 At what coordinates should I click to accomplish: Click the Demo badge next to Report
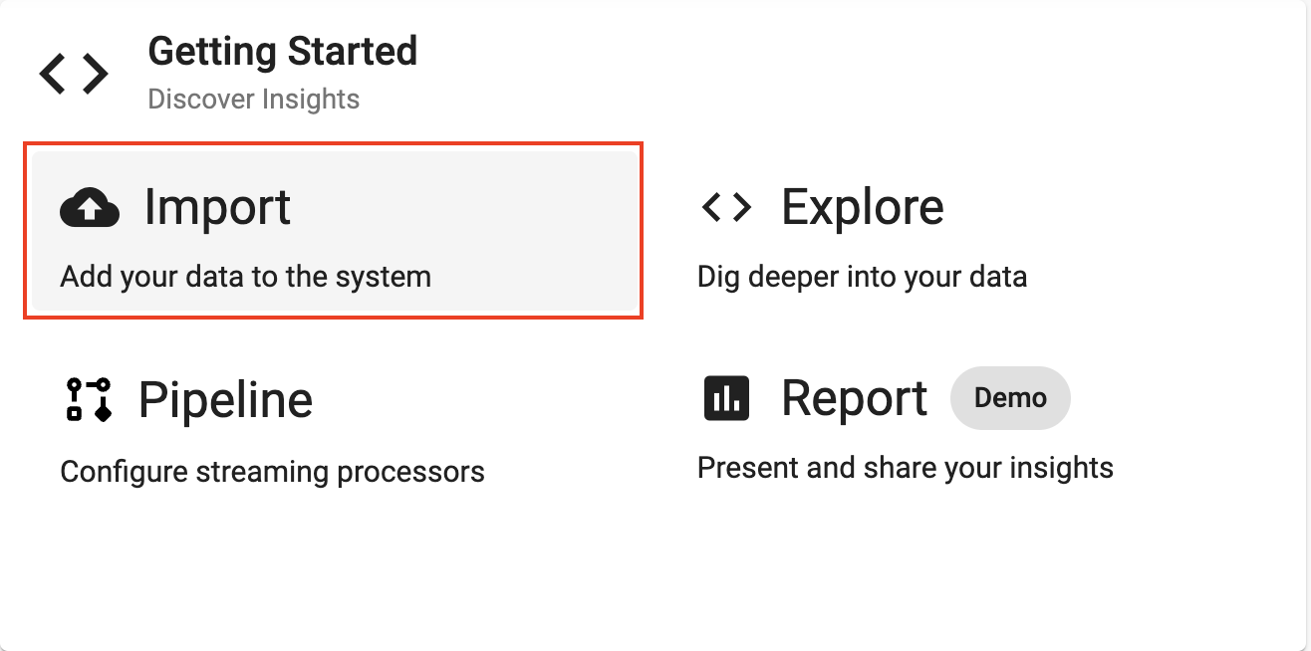click(1010, 398)
